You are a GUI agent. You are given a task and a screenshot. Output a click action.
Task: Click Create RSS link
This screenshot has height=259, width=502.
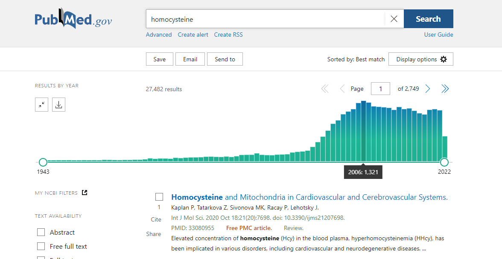pyautogui.click(x=228, y=35)
